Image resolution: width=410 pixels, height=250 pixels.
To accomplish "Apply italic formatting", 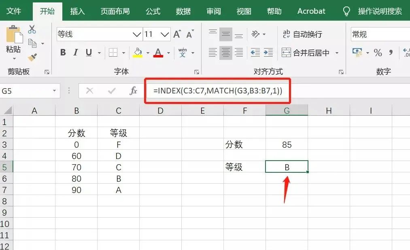I will point(75,53).
